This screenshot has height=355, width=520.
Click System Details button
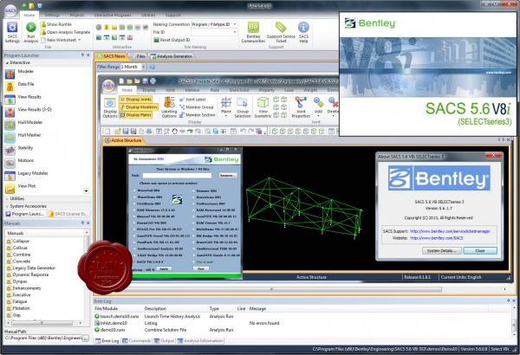[x=441, y=250]
